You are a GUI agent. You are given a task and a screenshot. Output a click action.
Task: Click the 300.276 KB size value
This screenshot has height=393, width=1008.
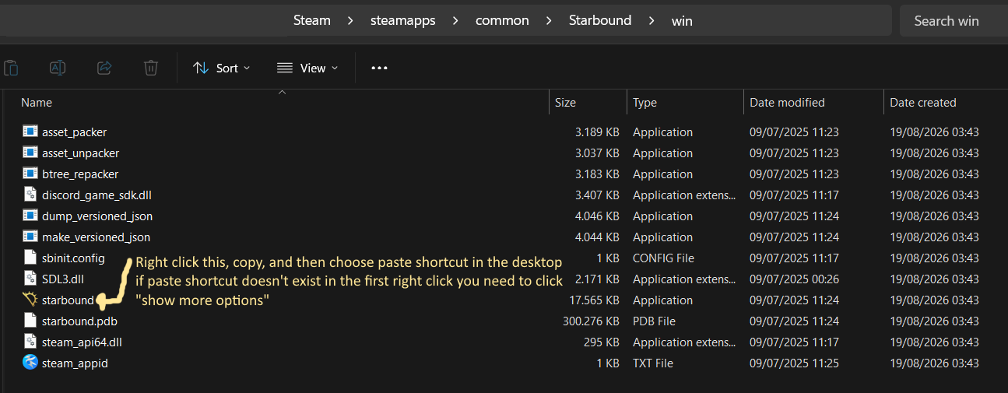591,321
